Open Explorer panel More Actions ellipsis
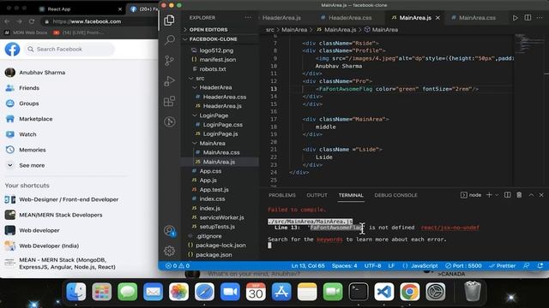Image resolution: width=549 pixels, height=308 pixels. (248, 17)
